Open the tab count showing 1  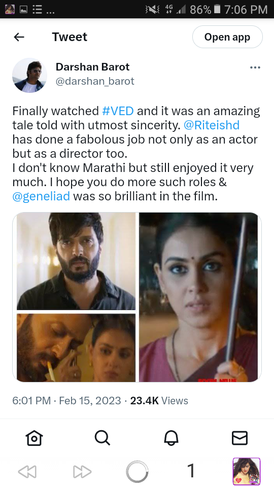point(191,471)
